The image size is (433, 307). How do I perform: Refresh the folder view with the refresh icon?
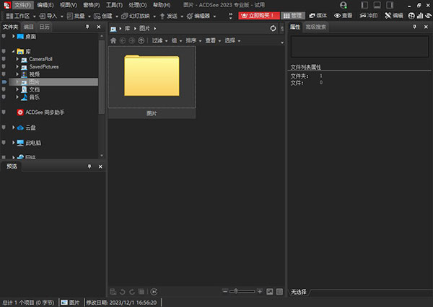(x=272, y=28)
